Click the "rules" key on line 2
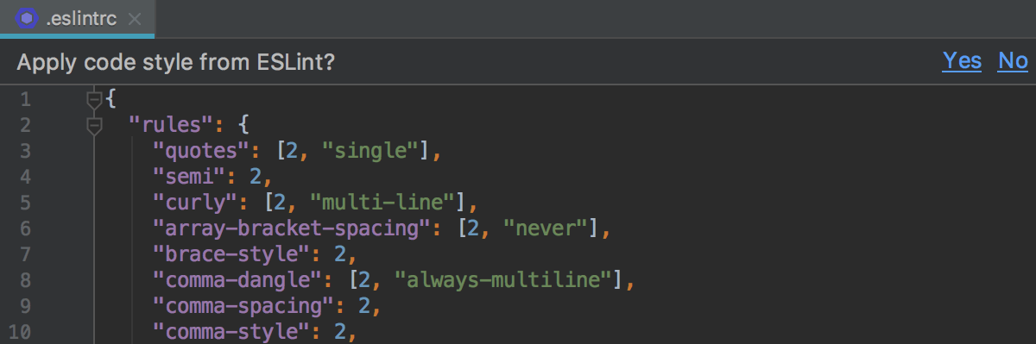The height and width of the screenshot is (344, 1036). tap(171, 126)
